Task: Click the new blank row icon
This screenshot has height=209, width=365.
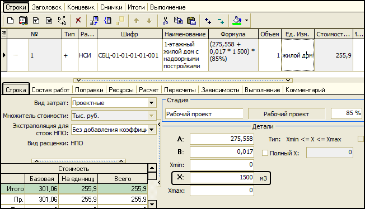Action: (x=10, y=21)
